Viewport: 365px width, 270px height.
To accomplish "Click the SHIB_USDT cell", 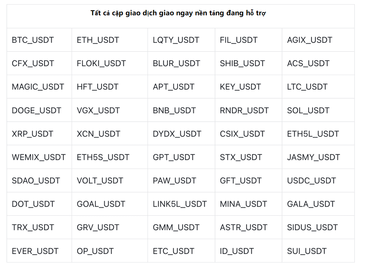I will tap(248, 63).
